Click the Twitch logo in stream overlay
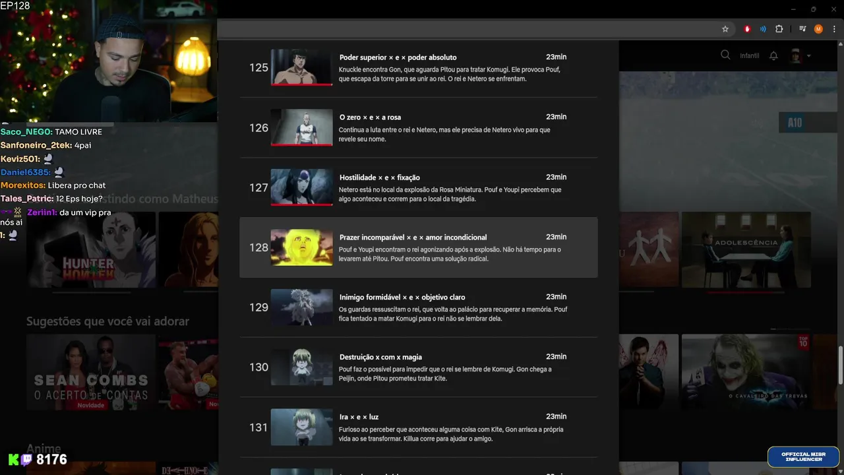This screenshot has width=844, height=475. [x=26, y=460]
